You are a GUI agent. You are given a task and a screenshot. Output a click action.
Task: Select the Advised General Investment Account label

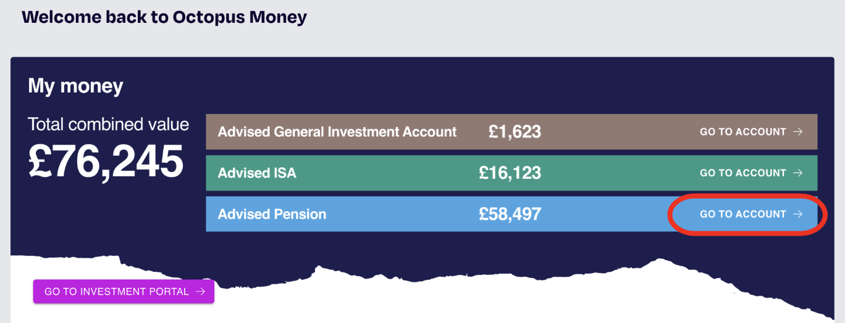point(337,132)
